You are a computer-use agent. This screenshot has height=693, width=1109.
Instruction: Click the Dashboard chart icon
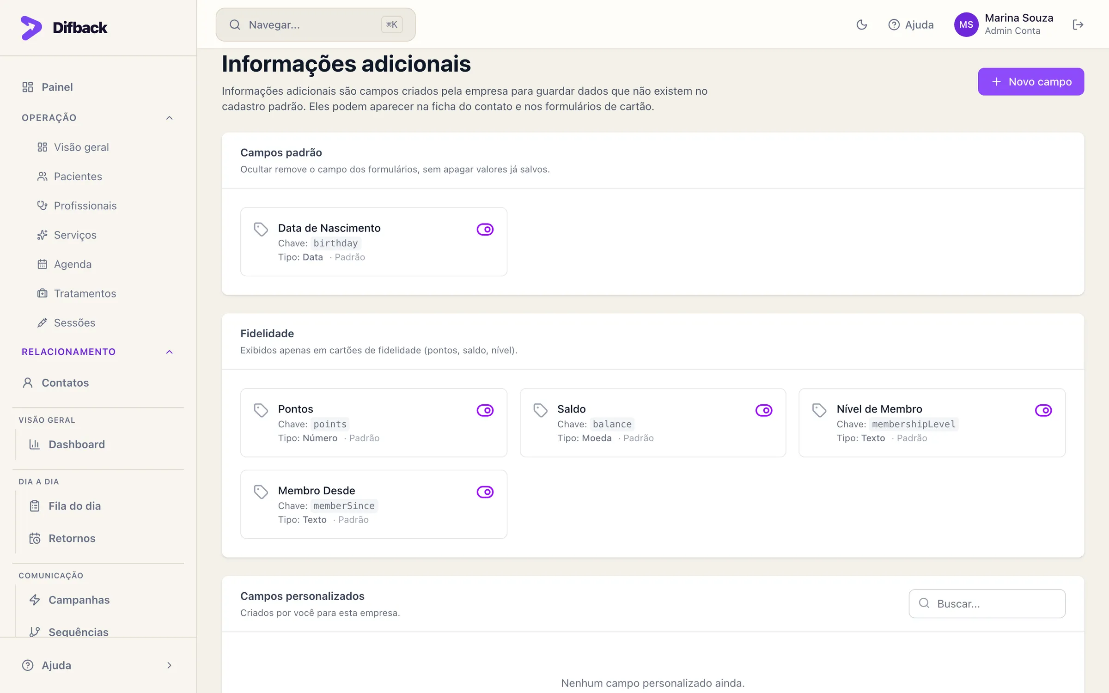[x=35, y=444]
